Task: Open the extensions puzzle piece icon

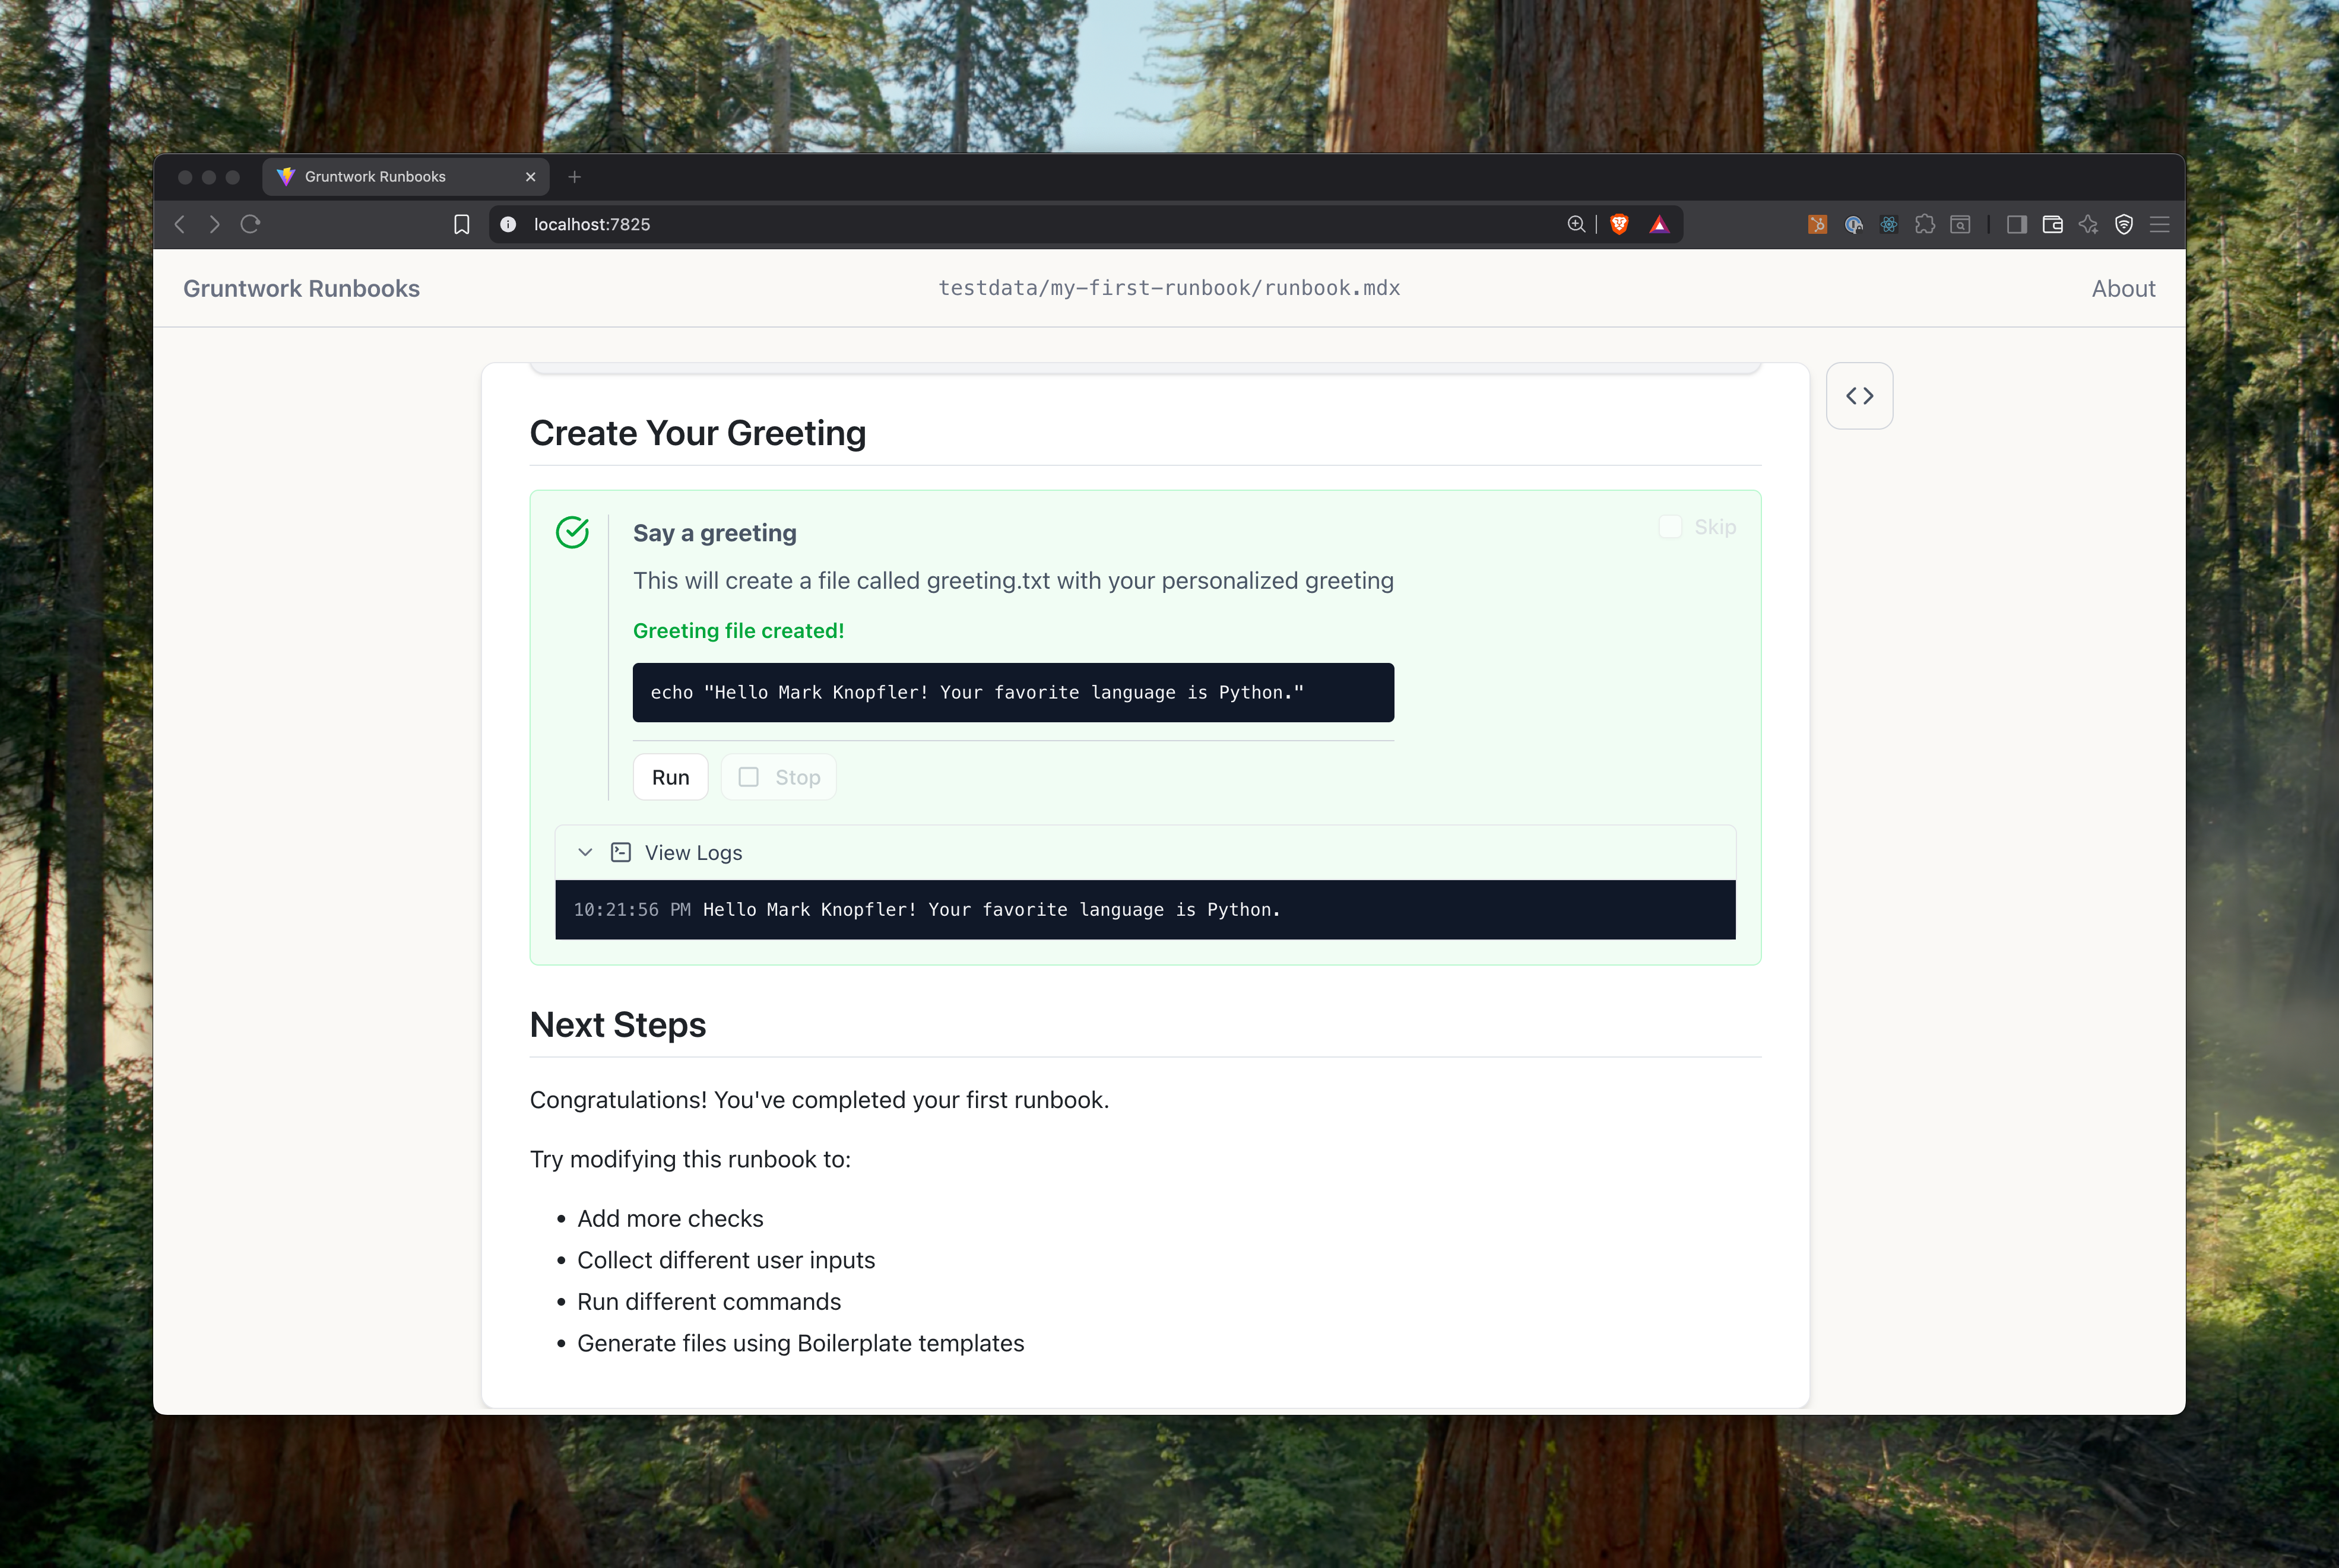Action: pyautogui.click(x=1924, y=224)
